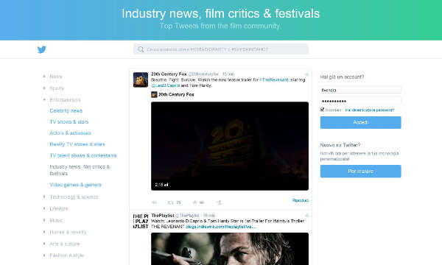Open more options on ThePlaylist tweet

point(306,216)
